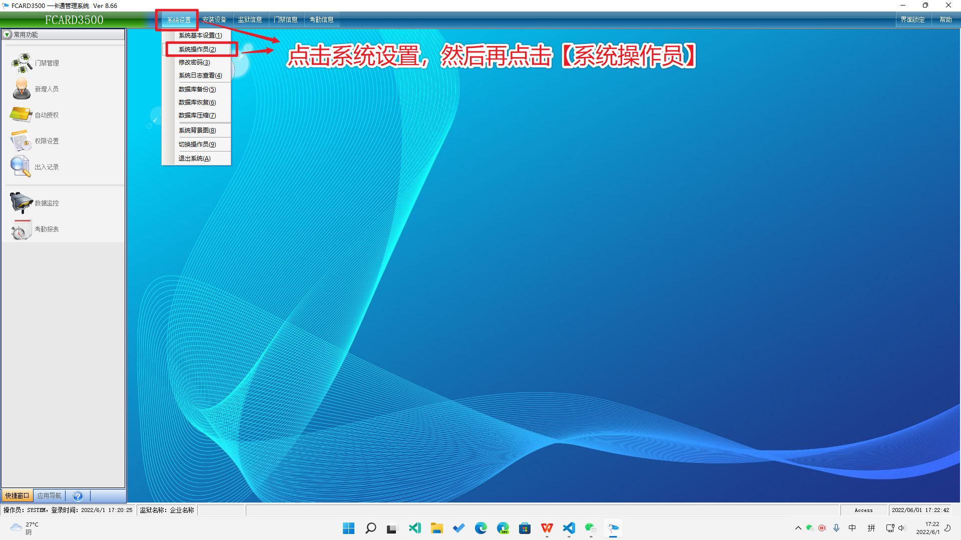The width and height of the screenshot is (961, 540).
Task: Open the 考勤报表 clock icon
Action: click(21, 229)
